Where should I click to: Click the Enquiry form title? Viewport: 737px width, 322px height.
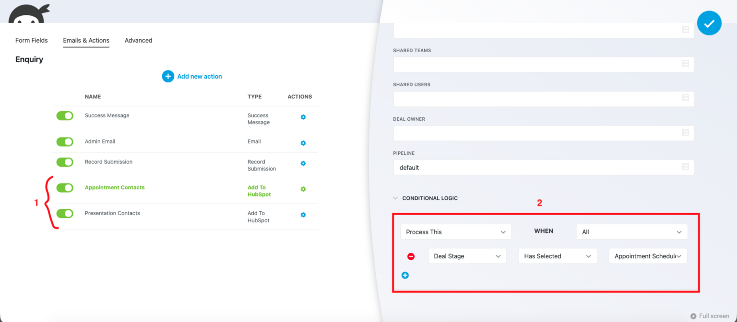[x=29, y=59]
